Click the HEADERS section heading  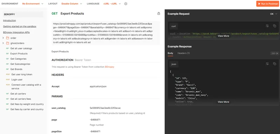pyautogui.click(x=58, y=75)
